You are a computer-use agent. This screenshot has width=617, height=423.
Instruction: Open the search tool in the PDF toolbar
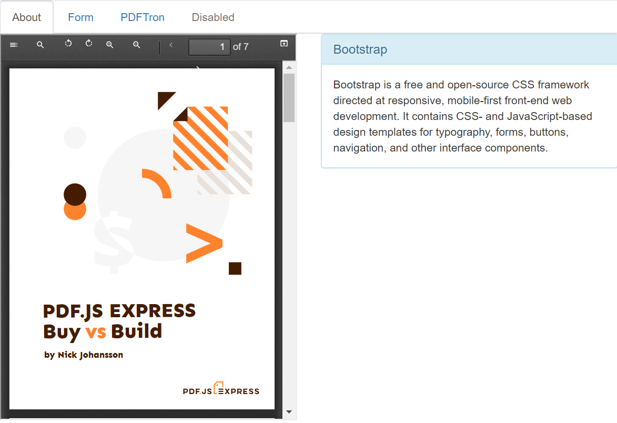pyautogui.click(x=40, y=45)
